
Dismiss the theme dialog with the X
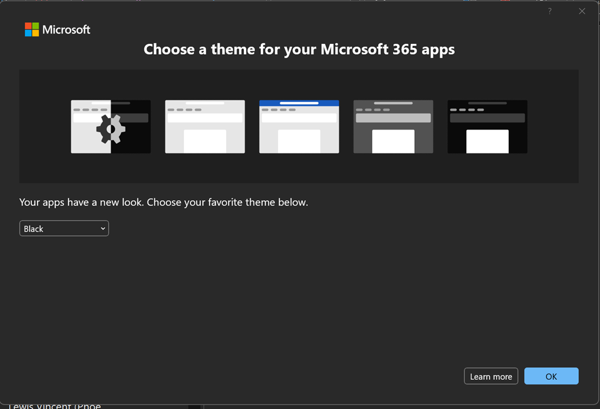pos(582,11)
